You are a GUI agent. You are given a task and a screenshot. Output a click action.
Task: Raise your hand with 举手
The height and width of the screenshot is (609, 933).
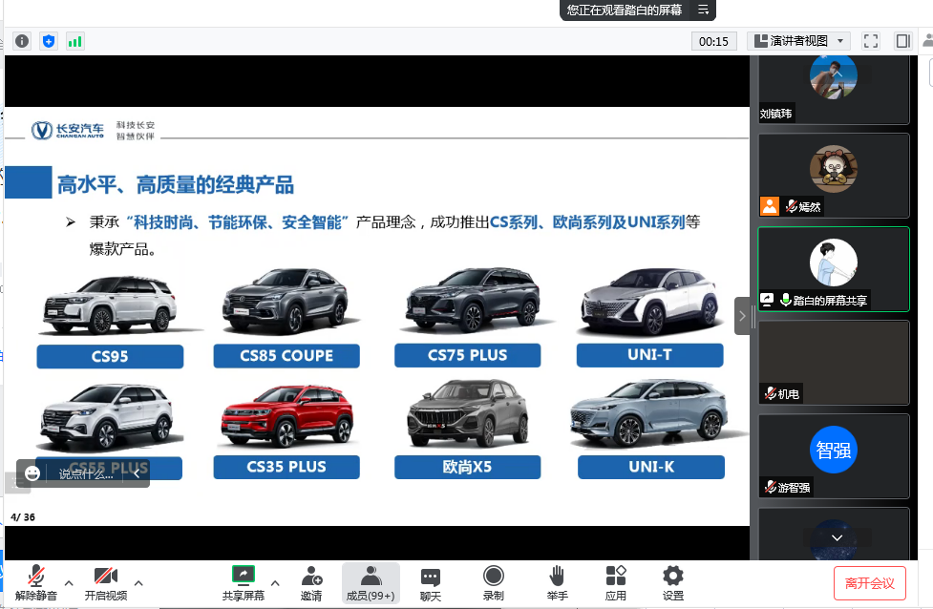557,582
